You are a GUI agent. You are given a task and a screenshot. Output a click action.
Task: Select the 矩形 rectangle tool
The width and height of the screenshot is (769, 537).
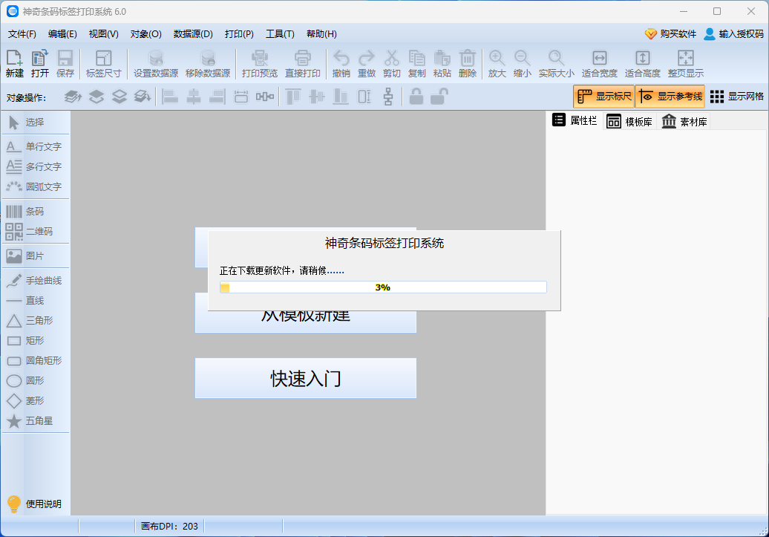click(36, 341)
